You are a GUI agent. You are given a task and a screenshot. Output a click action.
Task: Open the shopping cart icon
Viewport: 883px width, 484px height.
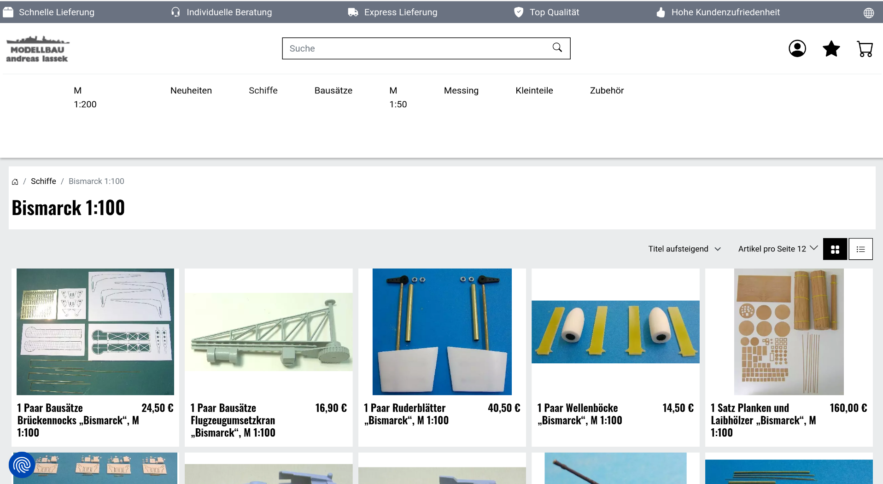click(865, 48)
